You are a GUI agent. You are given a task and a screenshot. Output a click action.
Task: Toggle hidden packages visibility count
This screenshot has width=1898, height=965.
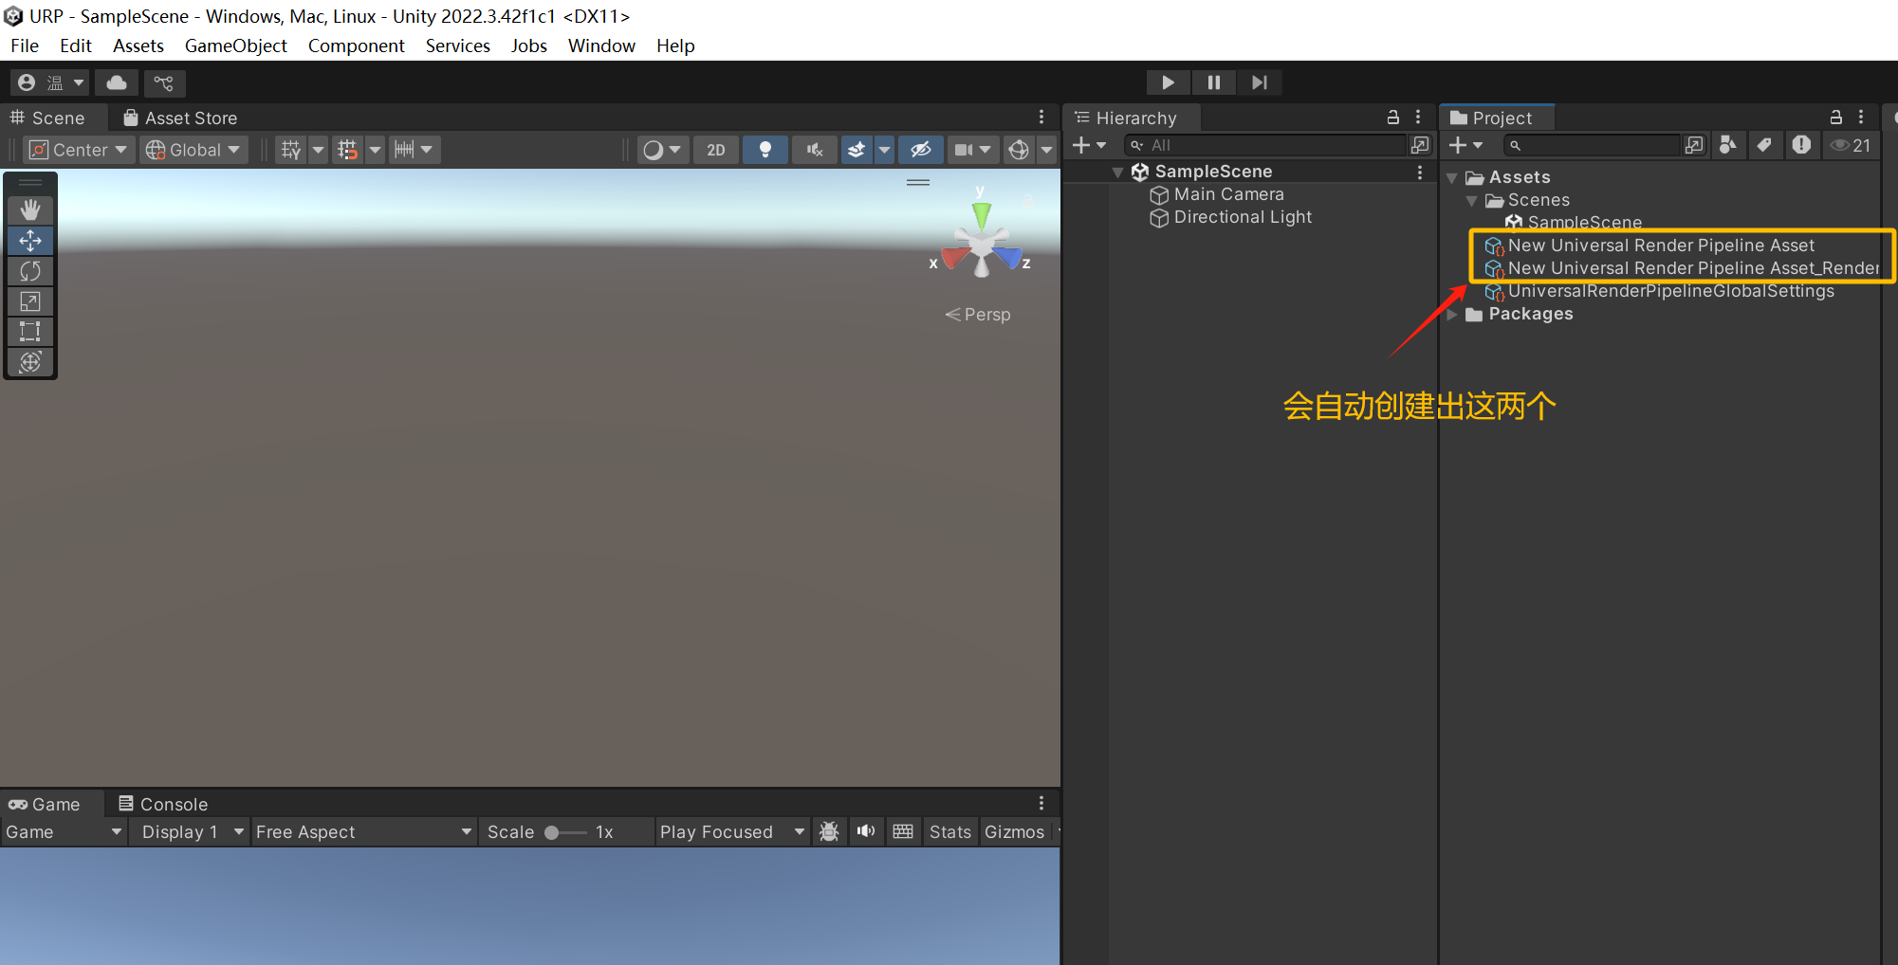click(x=1851, y=145)
